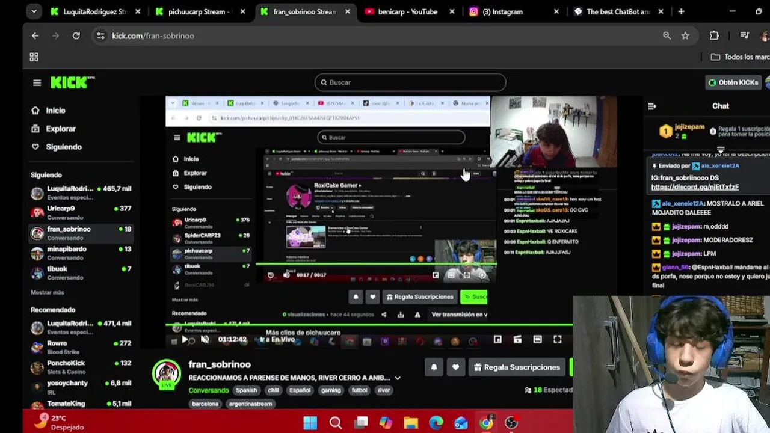This screenshot has height=433, width=770.
Task: Select fran_sobrinoo in Siguiendo list
Action: tap(81, 233)
